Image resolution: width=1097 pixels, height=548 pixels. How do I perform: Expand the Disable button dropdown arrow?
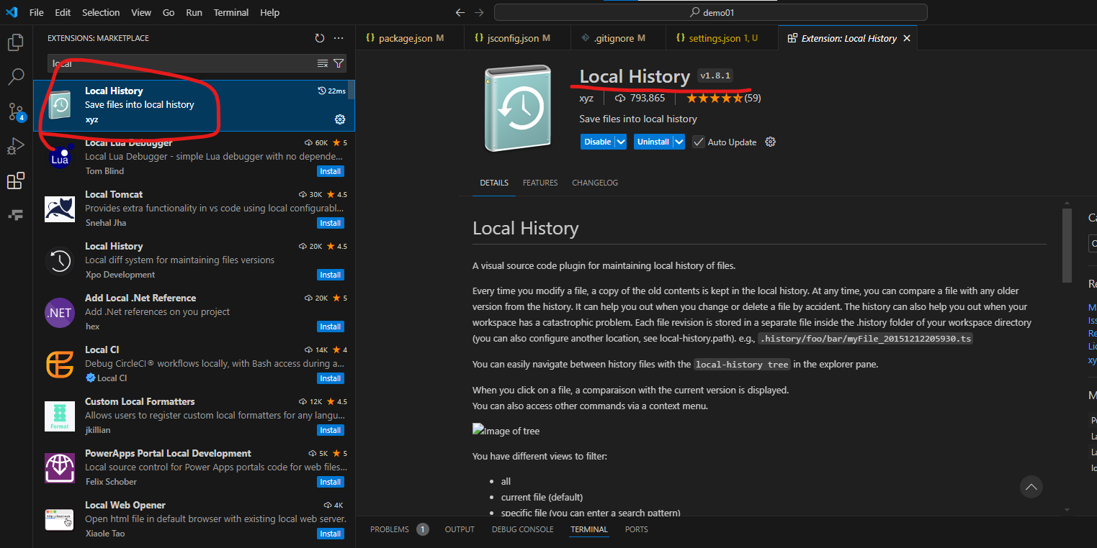(x=620, y=142)
